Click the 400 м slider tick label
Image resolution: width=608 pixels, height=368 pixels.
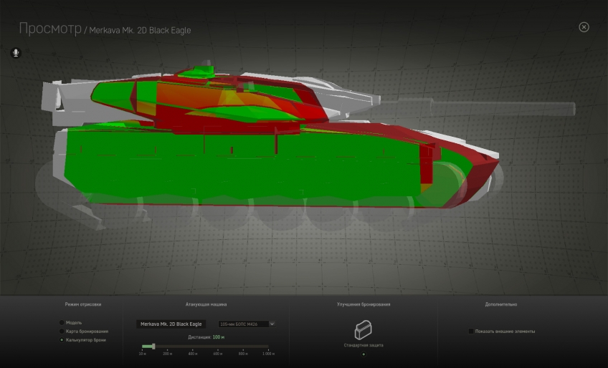click(x=193, y=354)
